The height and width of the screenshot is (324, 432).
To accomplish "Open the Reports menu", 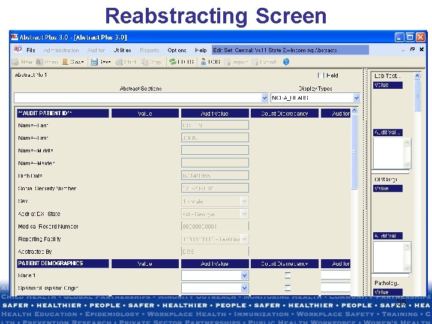I will pos(149,50).
